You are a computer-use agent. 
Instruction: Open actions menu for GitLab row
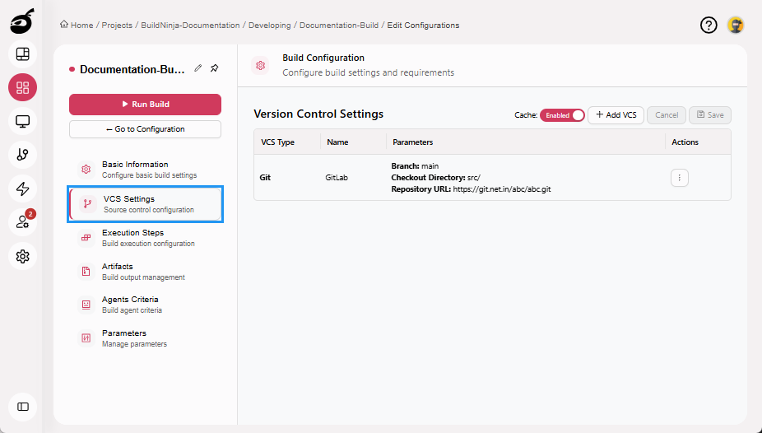tap(680, 178)
